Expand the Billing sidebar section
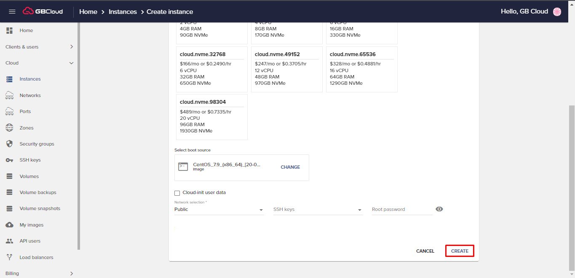This screenshot has width=575, height=278. pos(40,273)
